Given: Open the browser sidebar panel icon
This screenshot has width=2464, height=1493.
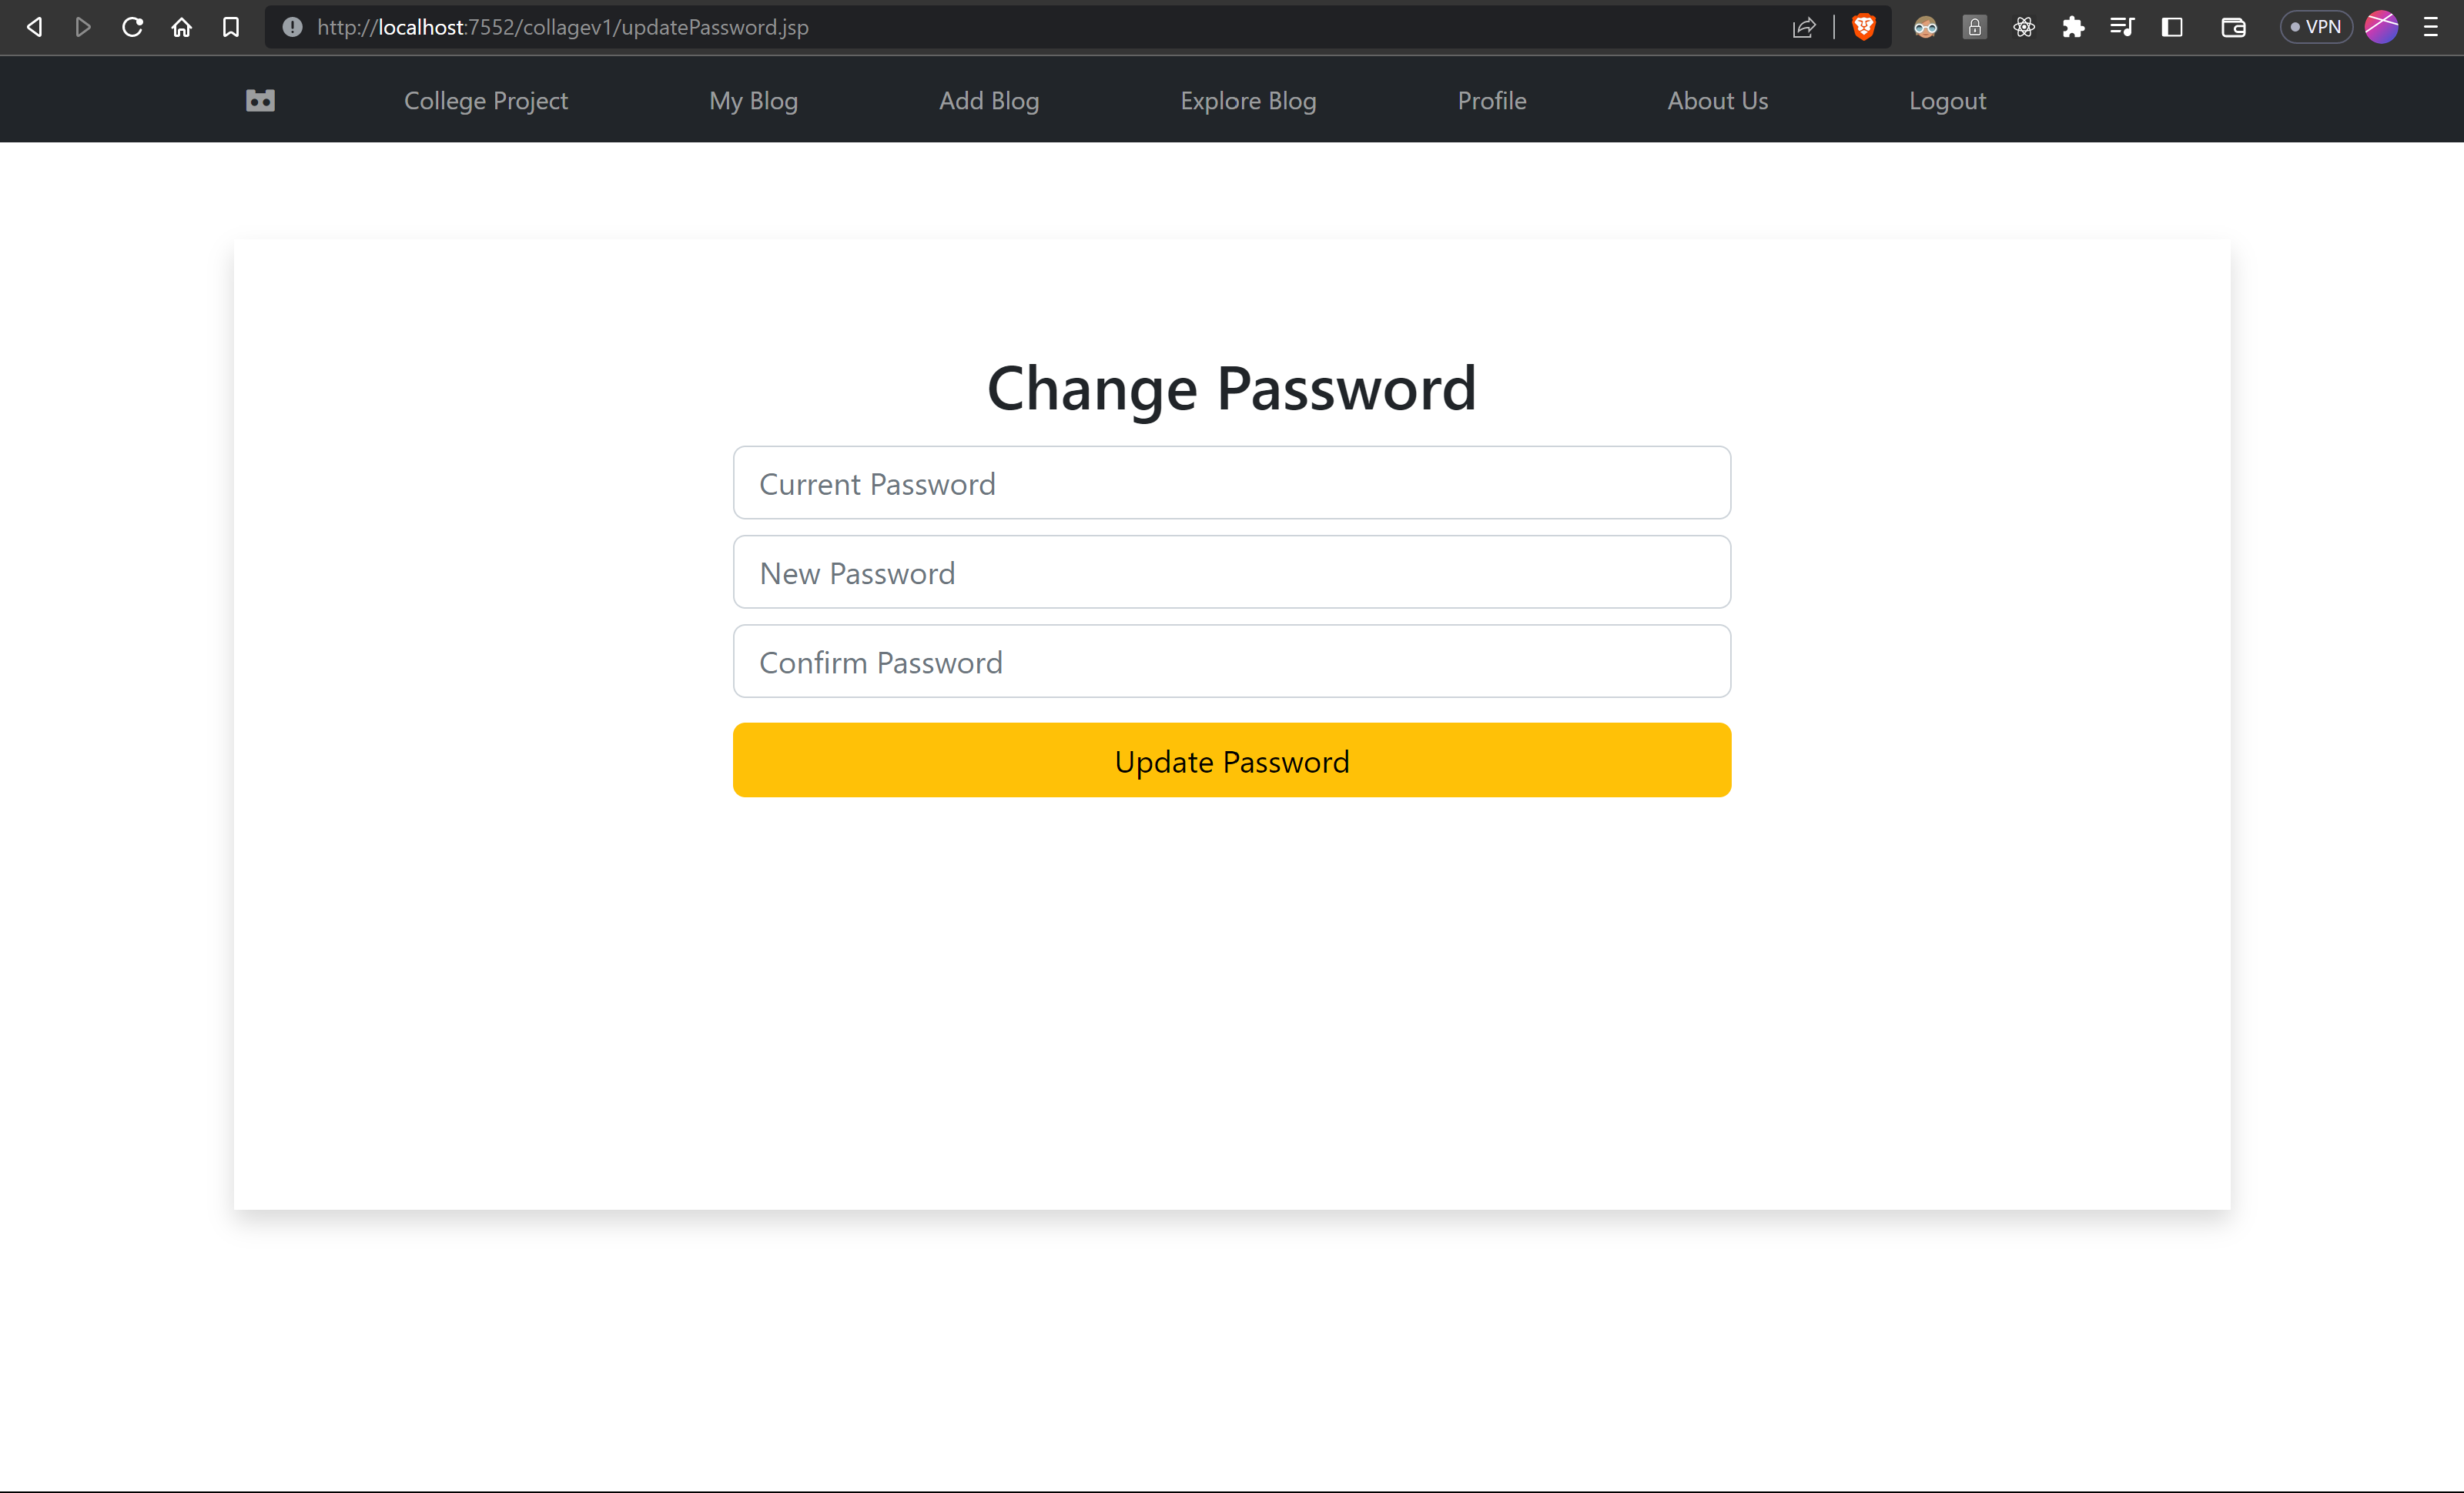Looking at the screenshot, I should pyautogui.click(x=2172, y=27).
